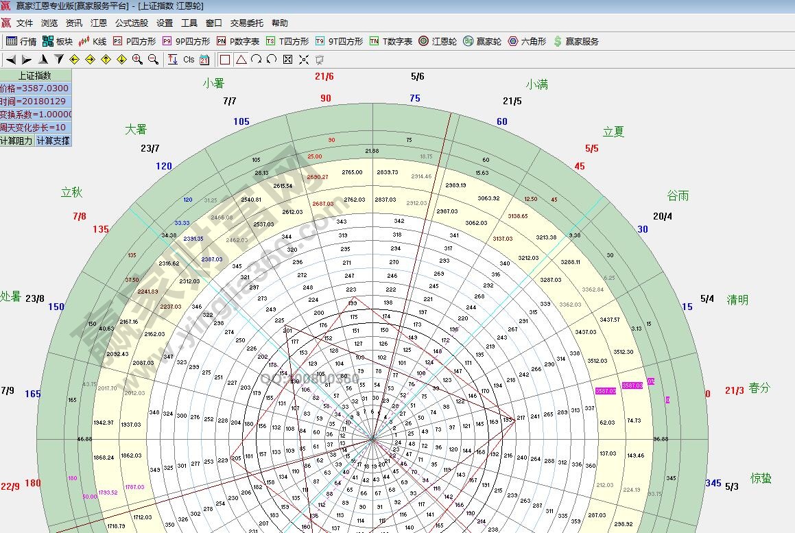The image size is (795, 533).
Task: Click the black left-pointing triangle icon
Action: coord(11,60)
